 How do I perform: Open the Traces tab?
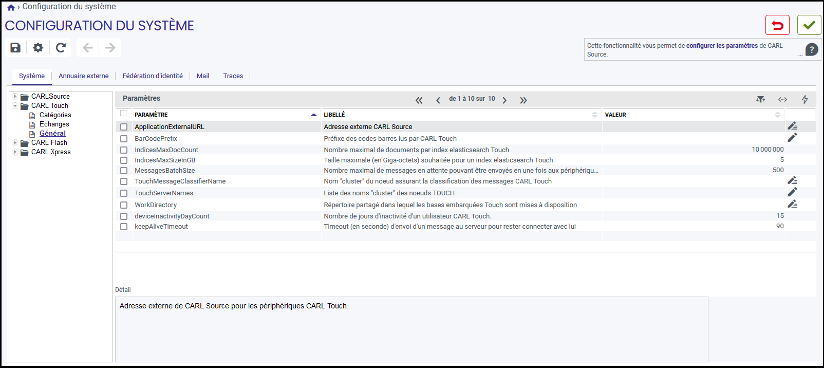point(233,76)
